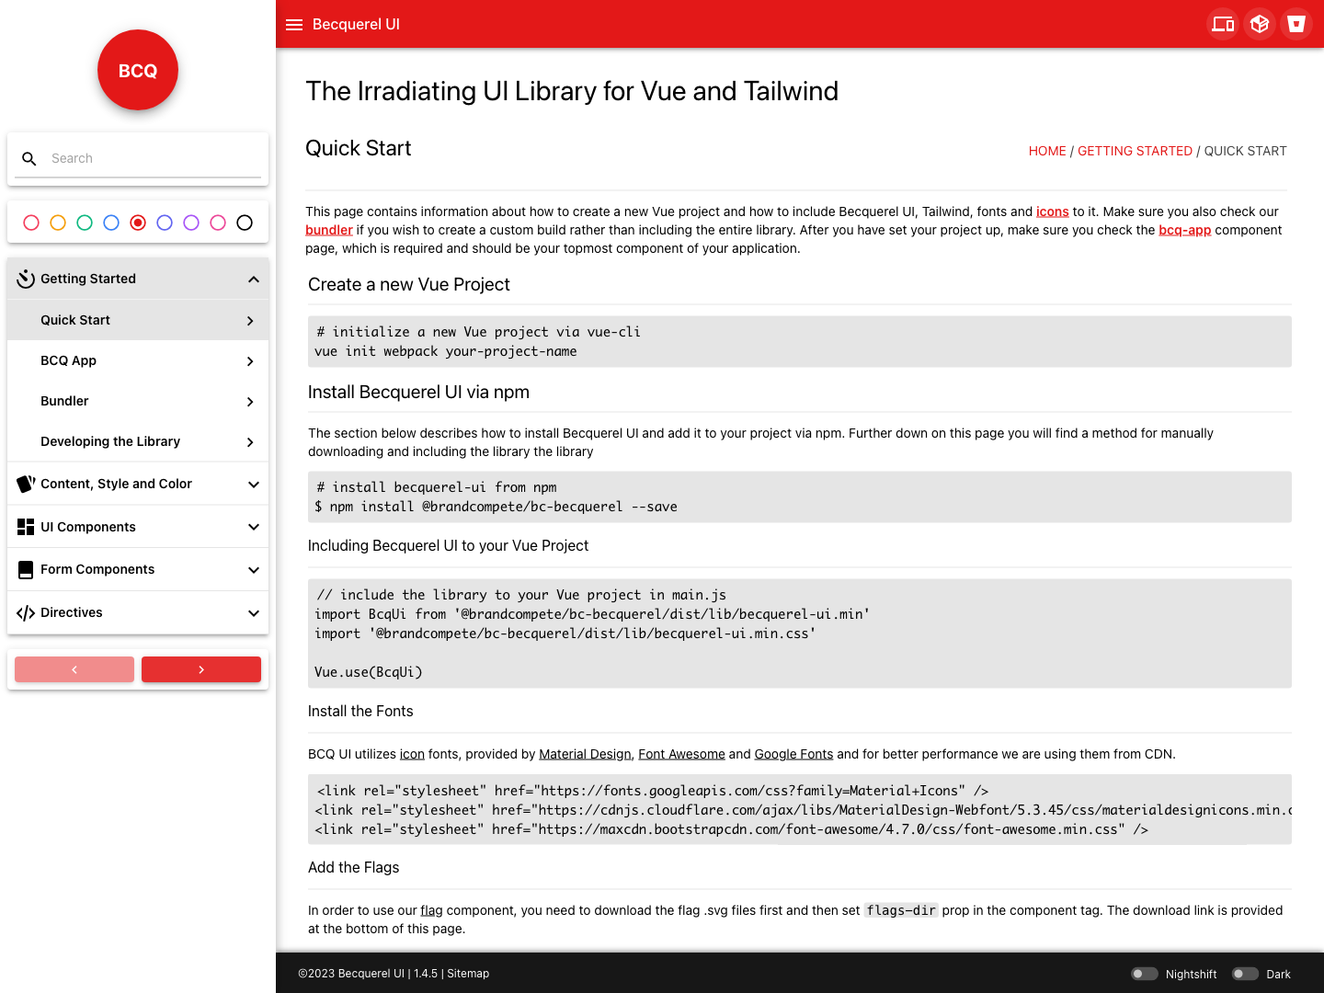Open the BCQ App menu item
This screenshot has width=1324, height=993.
pos(138,360)
